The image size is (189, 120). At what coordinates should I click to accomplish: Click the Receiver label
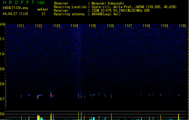coord(61,10)
